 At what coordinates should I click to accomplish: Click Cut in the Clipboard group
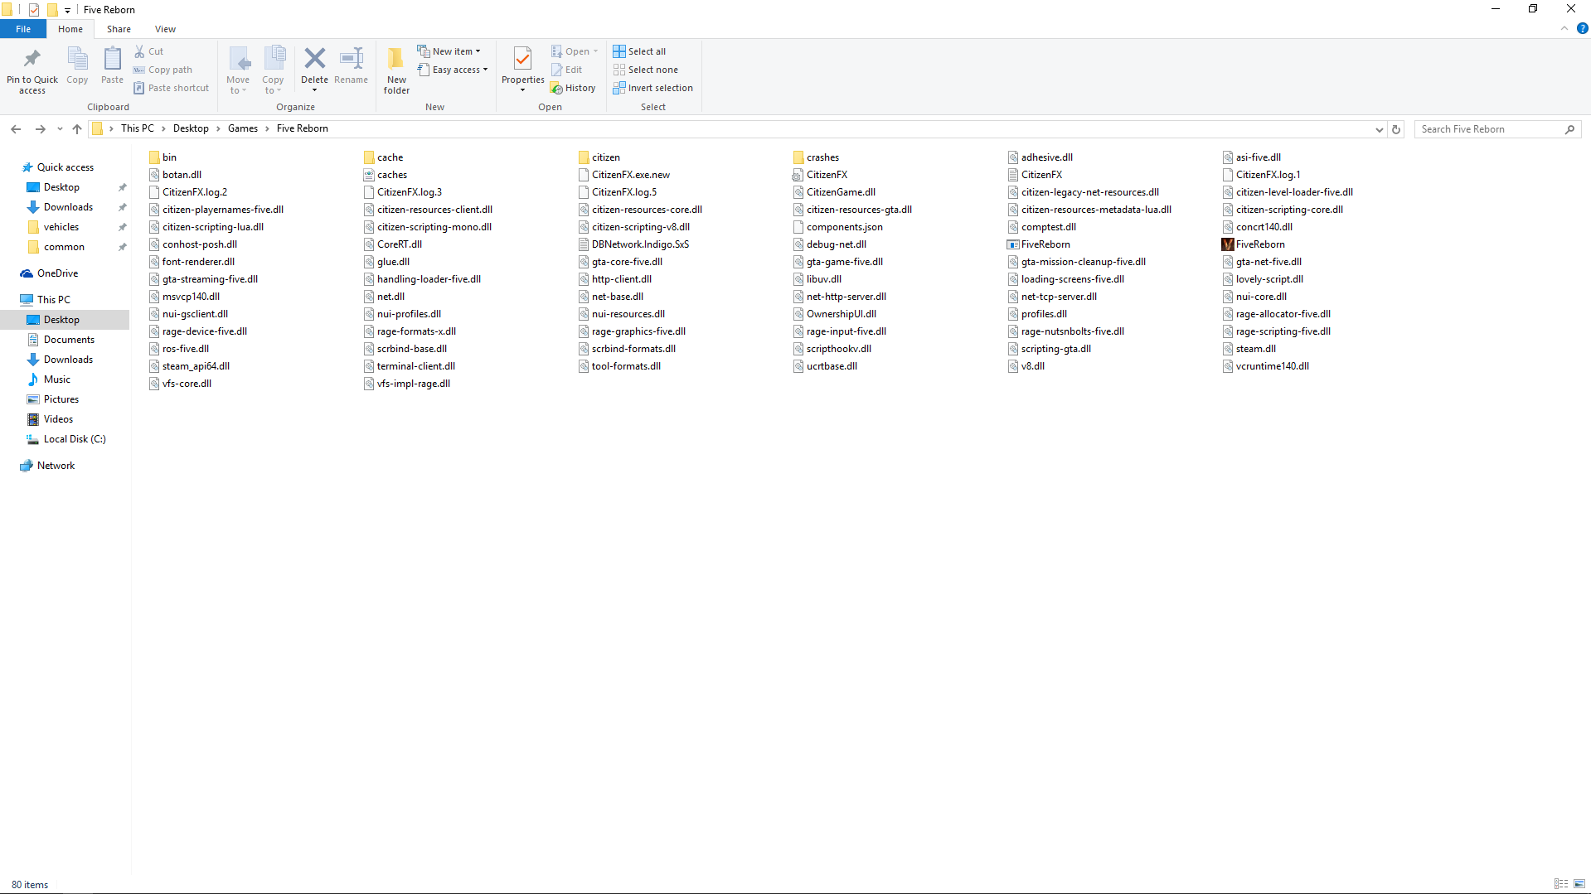pyautogui.click(x=149, y=51)
